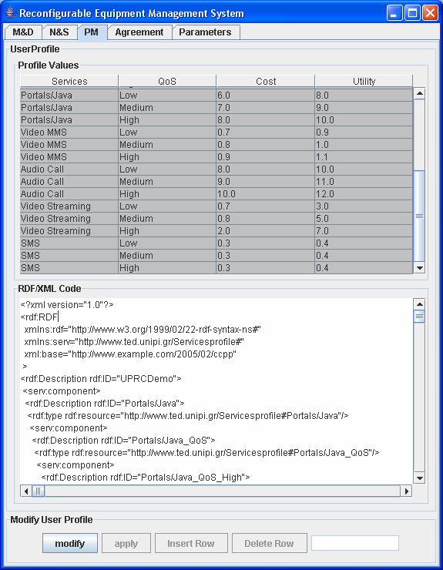Viewport: 443px width, 570px height.
Task: Click the Cost column header
Action: [x=266, y=81]
